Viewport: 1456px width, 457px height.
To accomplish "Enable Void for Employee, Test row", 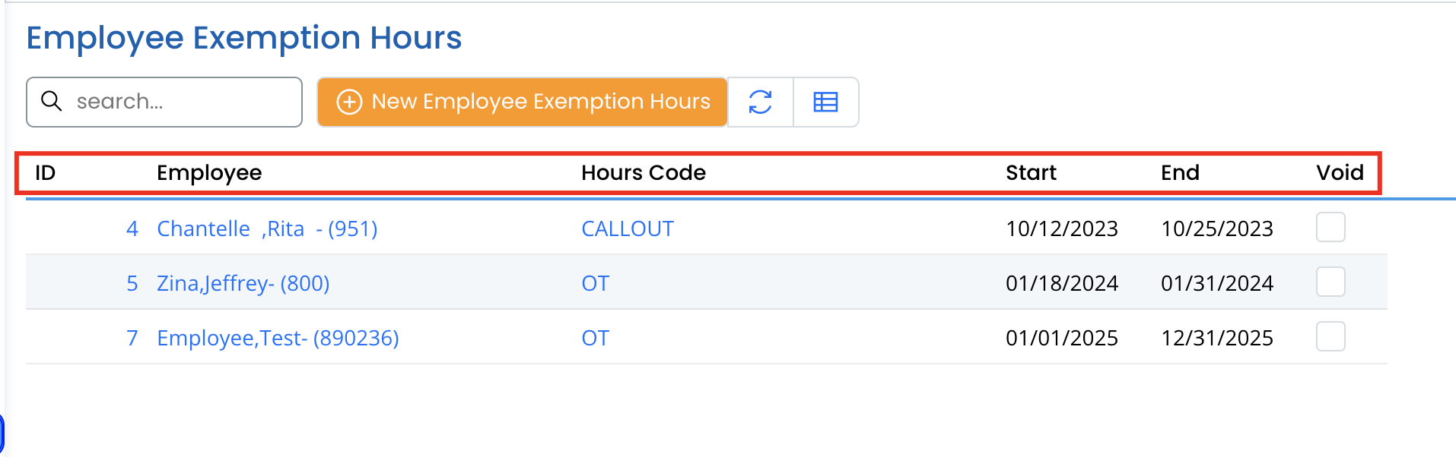I will pyautogui.click(x=1330, y=337).
